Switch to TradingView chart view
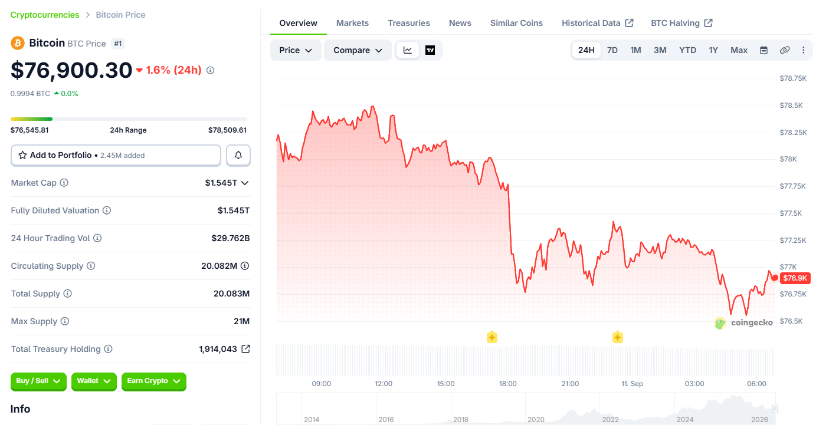The height and width of the screenshot is (425, 816). pyautogui.click(x=430, y=50)
